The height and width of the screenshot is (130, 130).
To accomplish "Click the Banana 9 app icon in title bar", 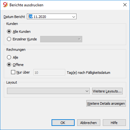I will [x=5, y=5].
